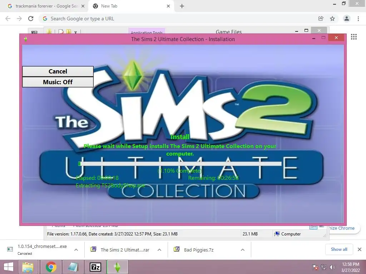Toggle the Music: Off button
The height and width of the screenshot is (274, 366).
pyautogui.click(x=58, y=82)
